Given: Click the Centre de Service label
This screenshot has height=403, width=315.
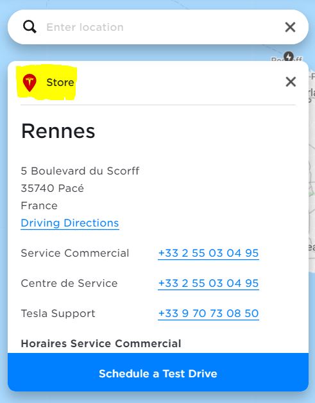Looking at the screenshot, I should click(x=69, y=283).
